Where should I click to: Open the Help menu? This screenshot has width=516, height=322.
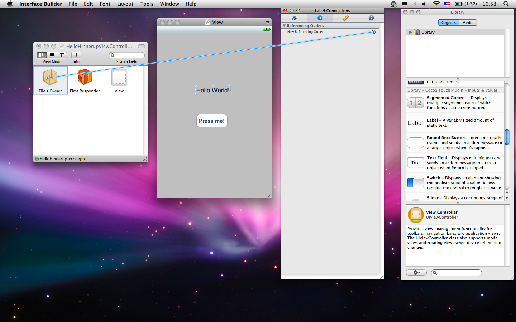tap(191, 4)
